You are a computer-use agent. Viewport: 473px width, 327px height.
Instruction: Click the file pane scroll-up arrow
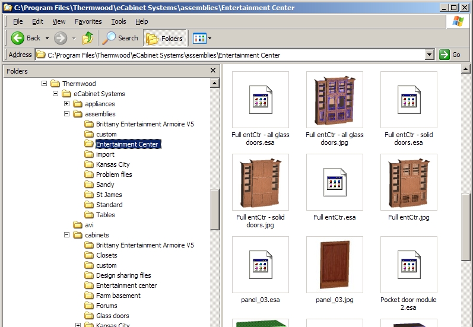[465, 69]
